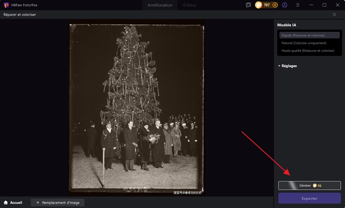Screen dimensions: 345x208
Task: Click Remplacement d'Image button
Action: point(58,202)
